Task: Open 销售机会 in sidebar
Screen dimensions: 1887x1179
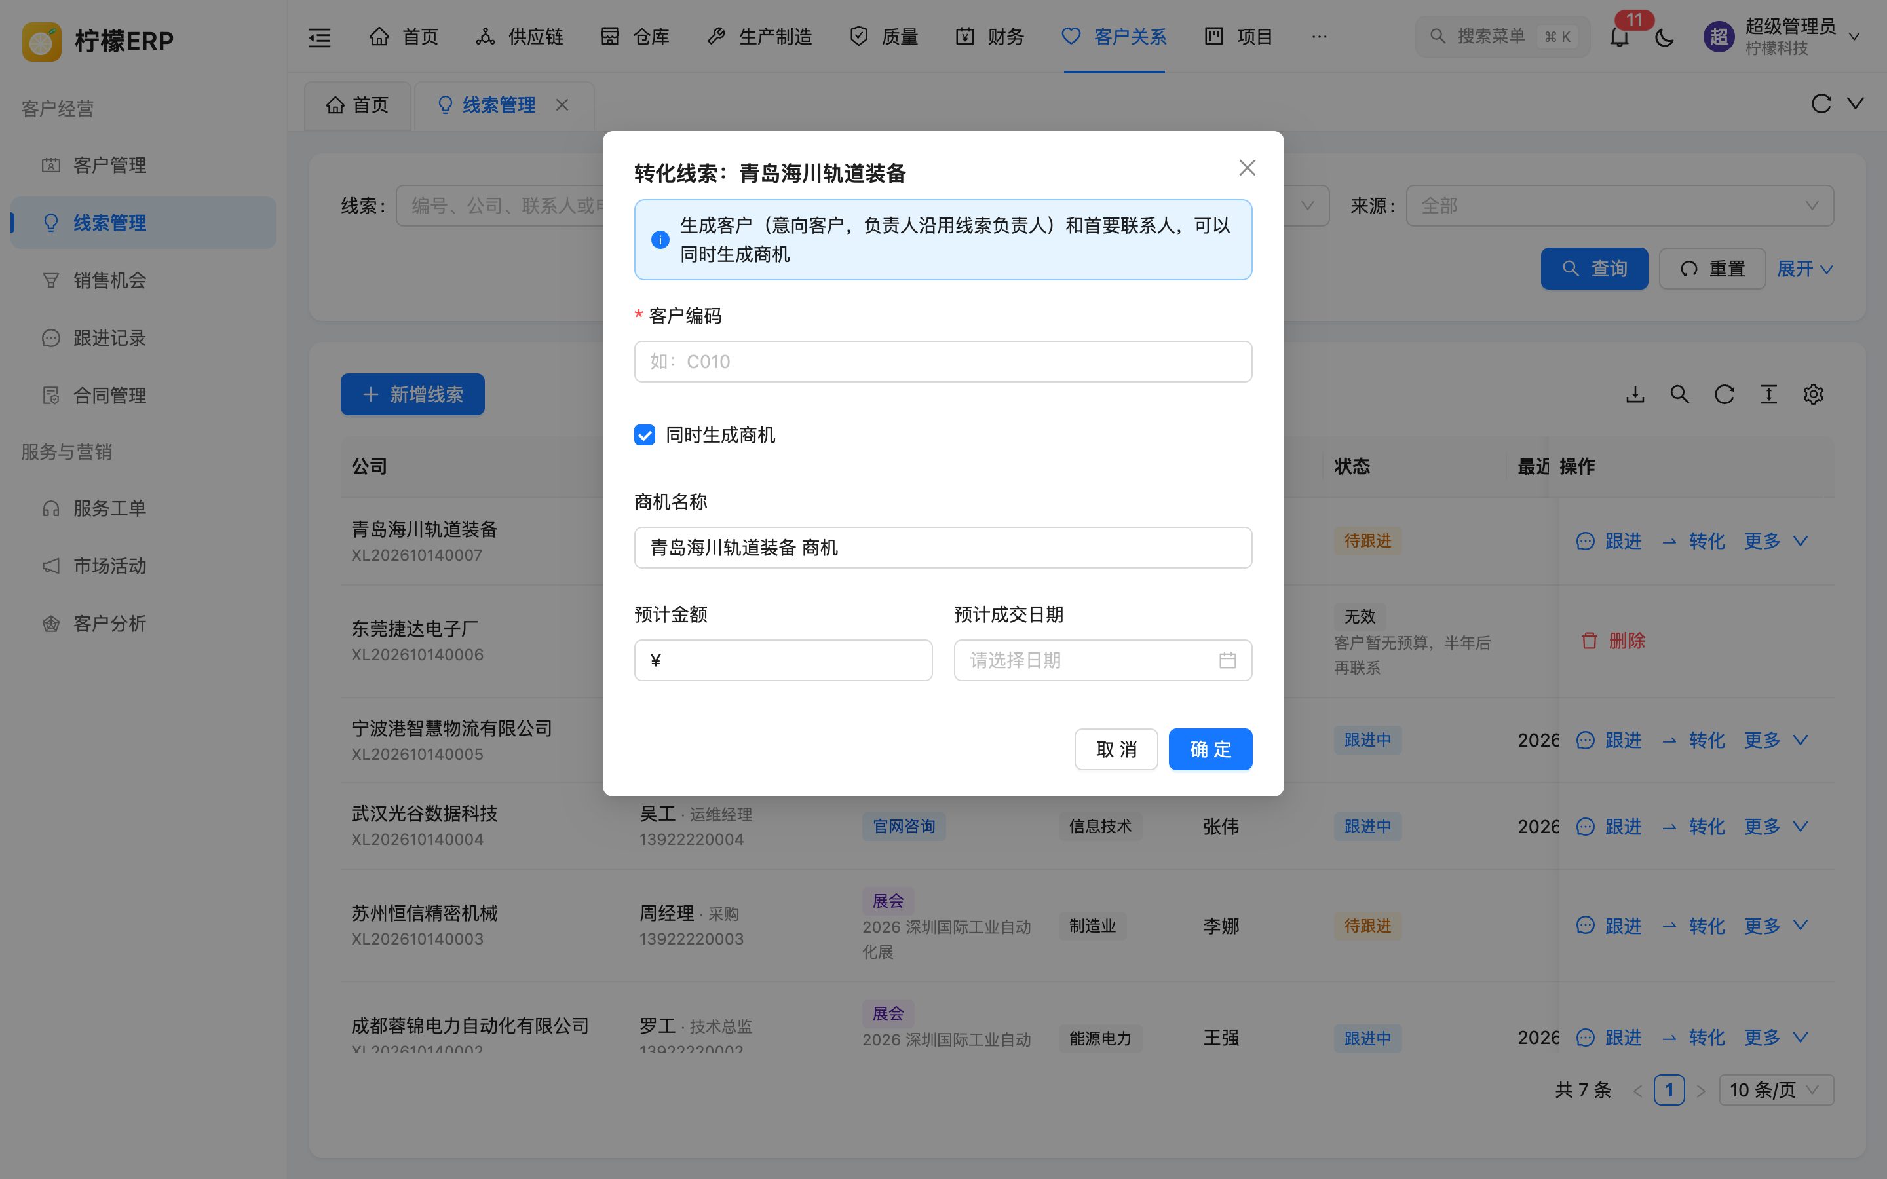Action: coord(143,281)
